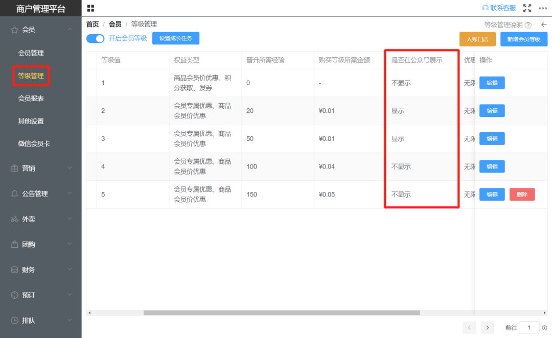This screenshot has width=552, height=338.
Task: Click the orange 入账门店 button
Action: [x=477, y=39]
